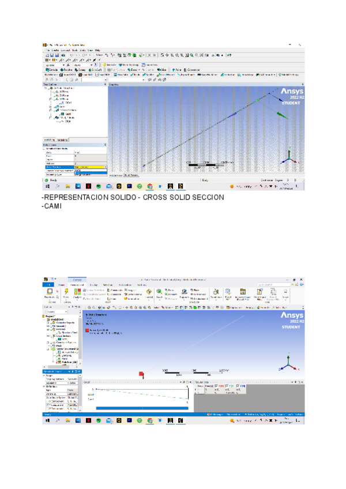Click the blue timeline bar under the graph
Screen dimensions: 346x489
tap(141, 408)
